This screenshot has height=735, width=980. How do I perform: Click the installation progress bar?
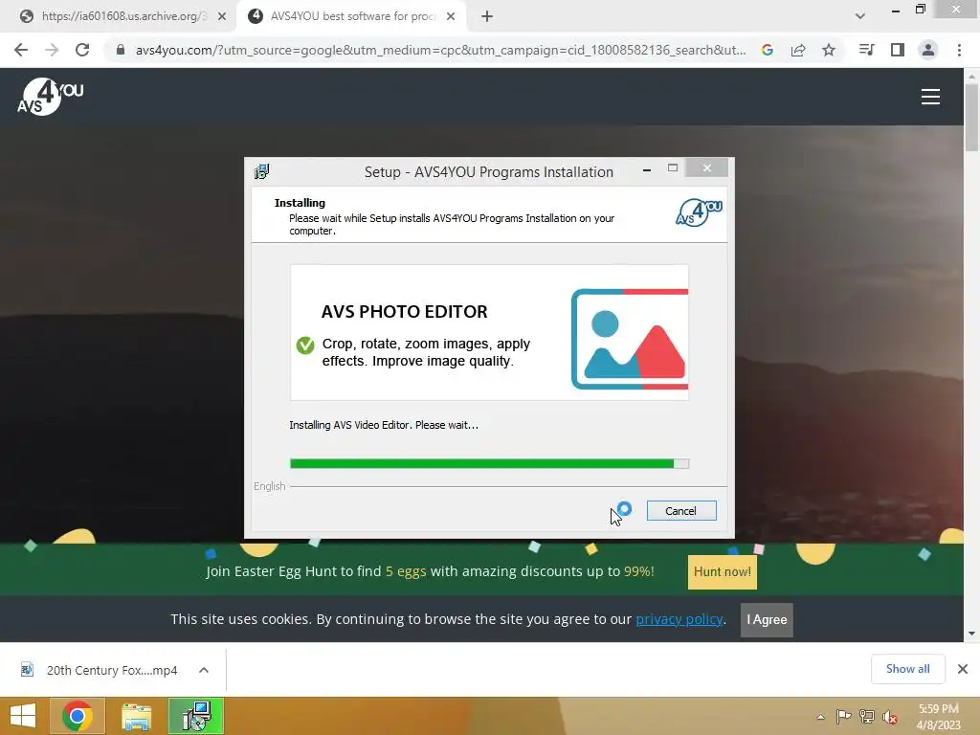(489, 464)
